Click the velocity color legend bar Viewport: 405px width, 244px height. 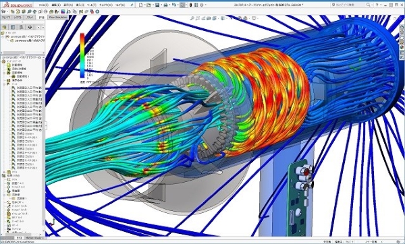click(82, 55)
